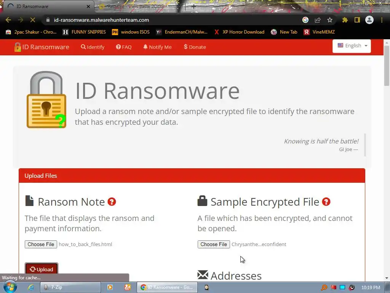This screenshot has width=390, height=293.
Task: Choose File for the Ransom Note
Action: click(x=41, y=244)
